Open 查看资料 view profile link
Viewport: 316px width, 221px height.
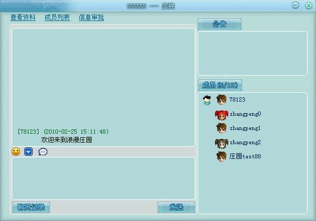(x=23, y=17)
